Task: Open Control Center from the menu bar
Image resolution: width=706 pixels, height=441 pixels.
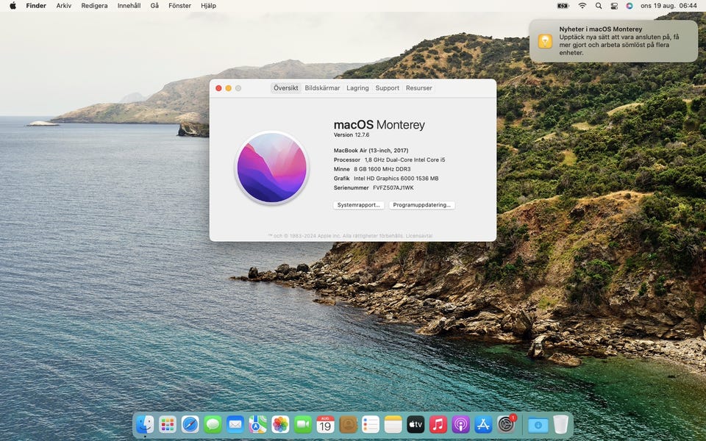Action: click(614, 6)
